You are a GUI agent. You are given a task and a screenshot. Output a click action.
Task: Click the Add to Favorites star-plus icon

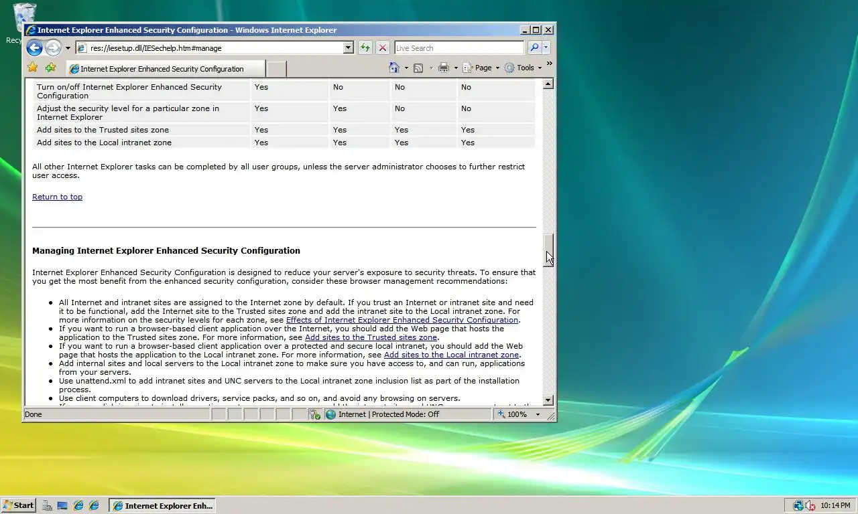tap(50, 68)
